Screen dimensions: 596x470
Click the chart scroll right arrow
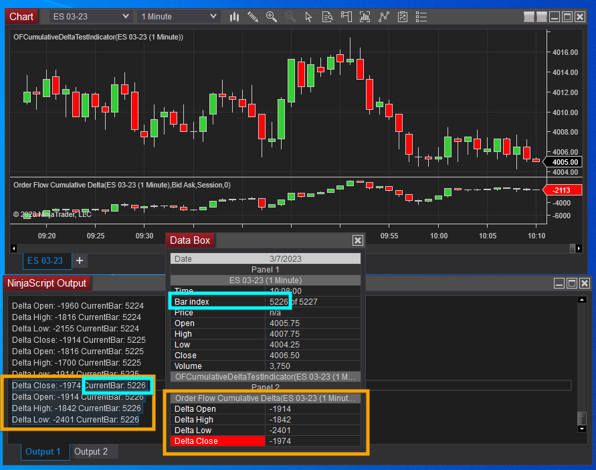pyautogui.click(x=579, y=248)
